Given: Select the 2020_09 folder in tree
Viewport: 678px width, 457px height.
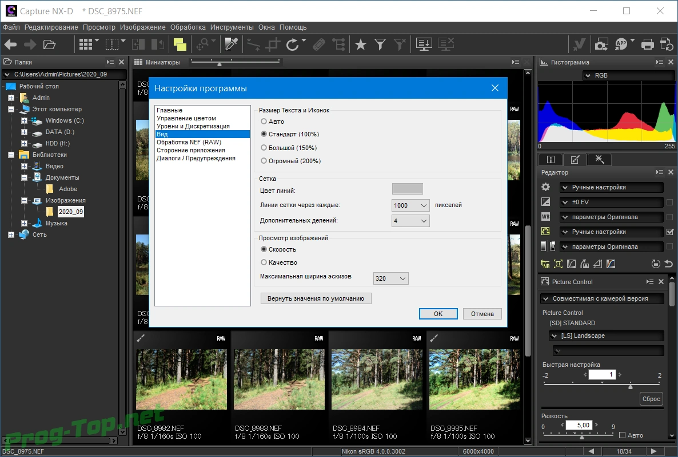Looking at the screenshot, I should [x=70, y=212].
